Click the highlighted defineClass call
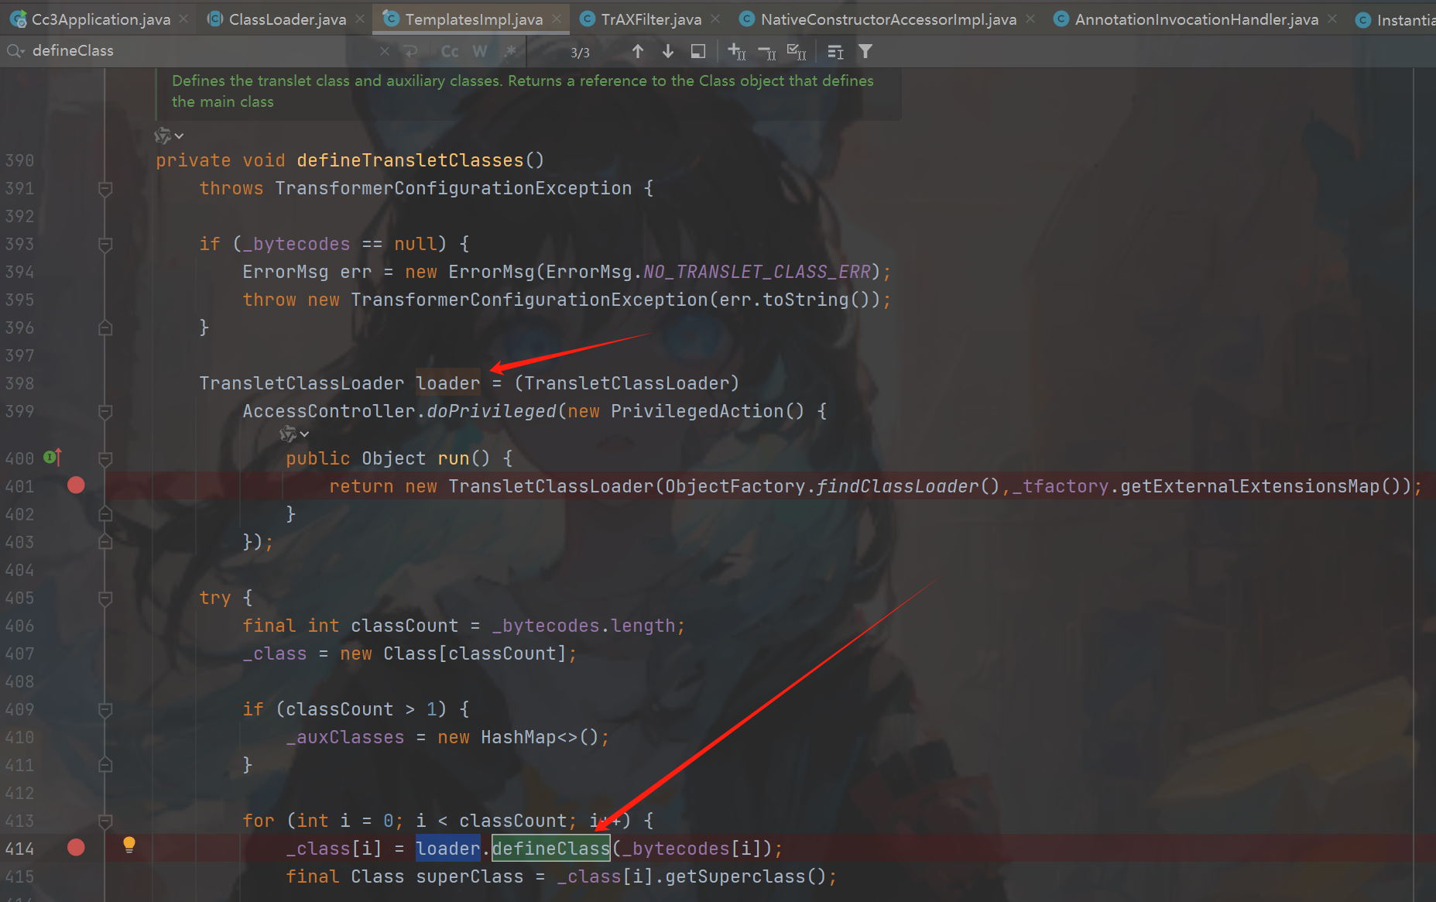This screenshot has height=902, width=1436. 550,849
